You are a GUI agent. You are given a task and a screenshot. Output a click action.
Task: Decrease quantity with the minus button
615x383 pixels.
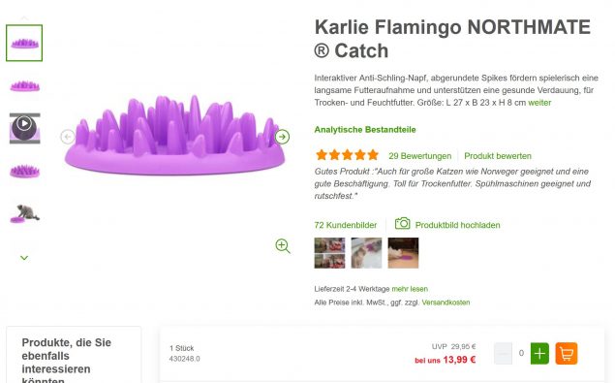click(503, 354)
